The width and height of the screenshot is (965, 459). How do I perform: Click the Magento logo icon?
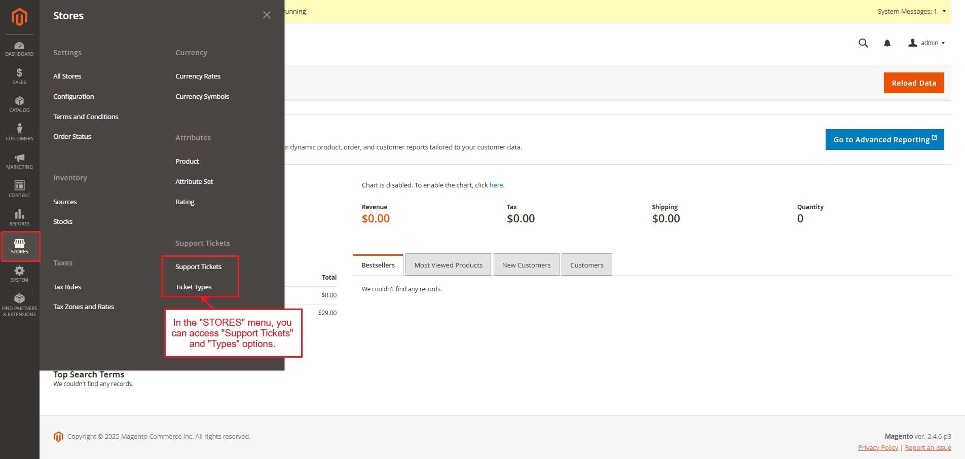pyautogui.click(x=19, y=17)
